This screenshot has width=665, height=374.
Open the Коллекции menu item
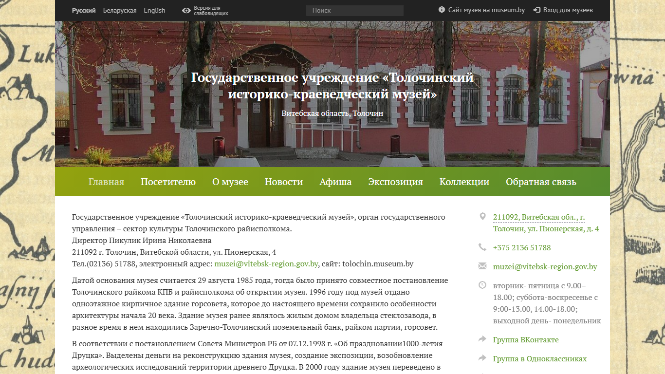464,182
